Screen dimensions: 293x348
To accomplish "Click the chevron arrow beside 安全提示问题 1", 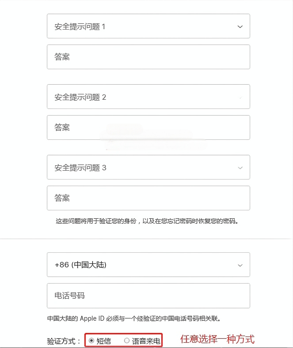I will pyautogui.click(x=240, y=26).
